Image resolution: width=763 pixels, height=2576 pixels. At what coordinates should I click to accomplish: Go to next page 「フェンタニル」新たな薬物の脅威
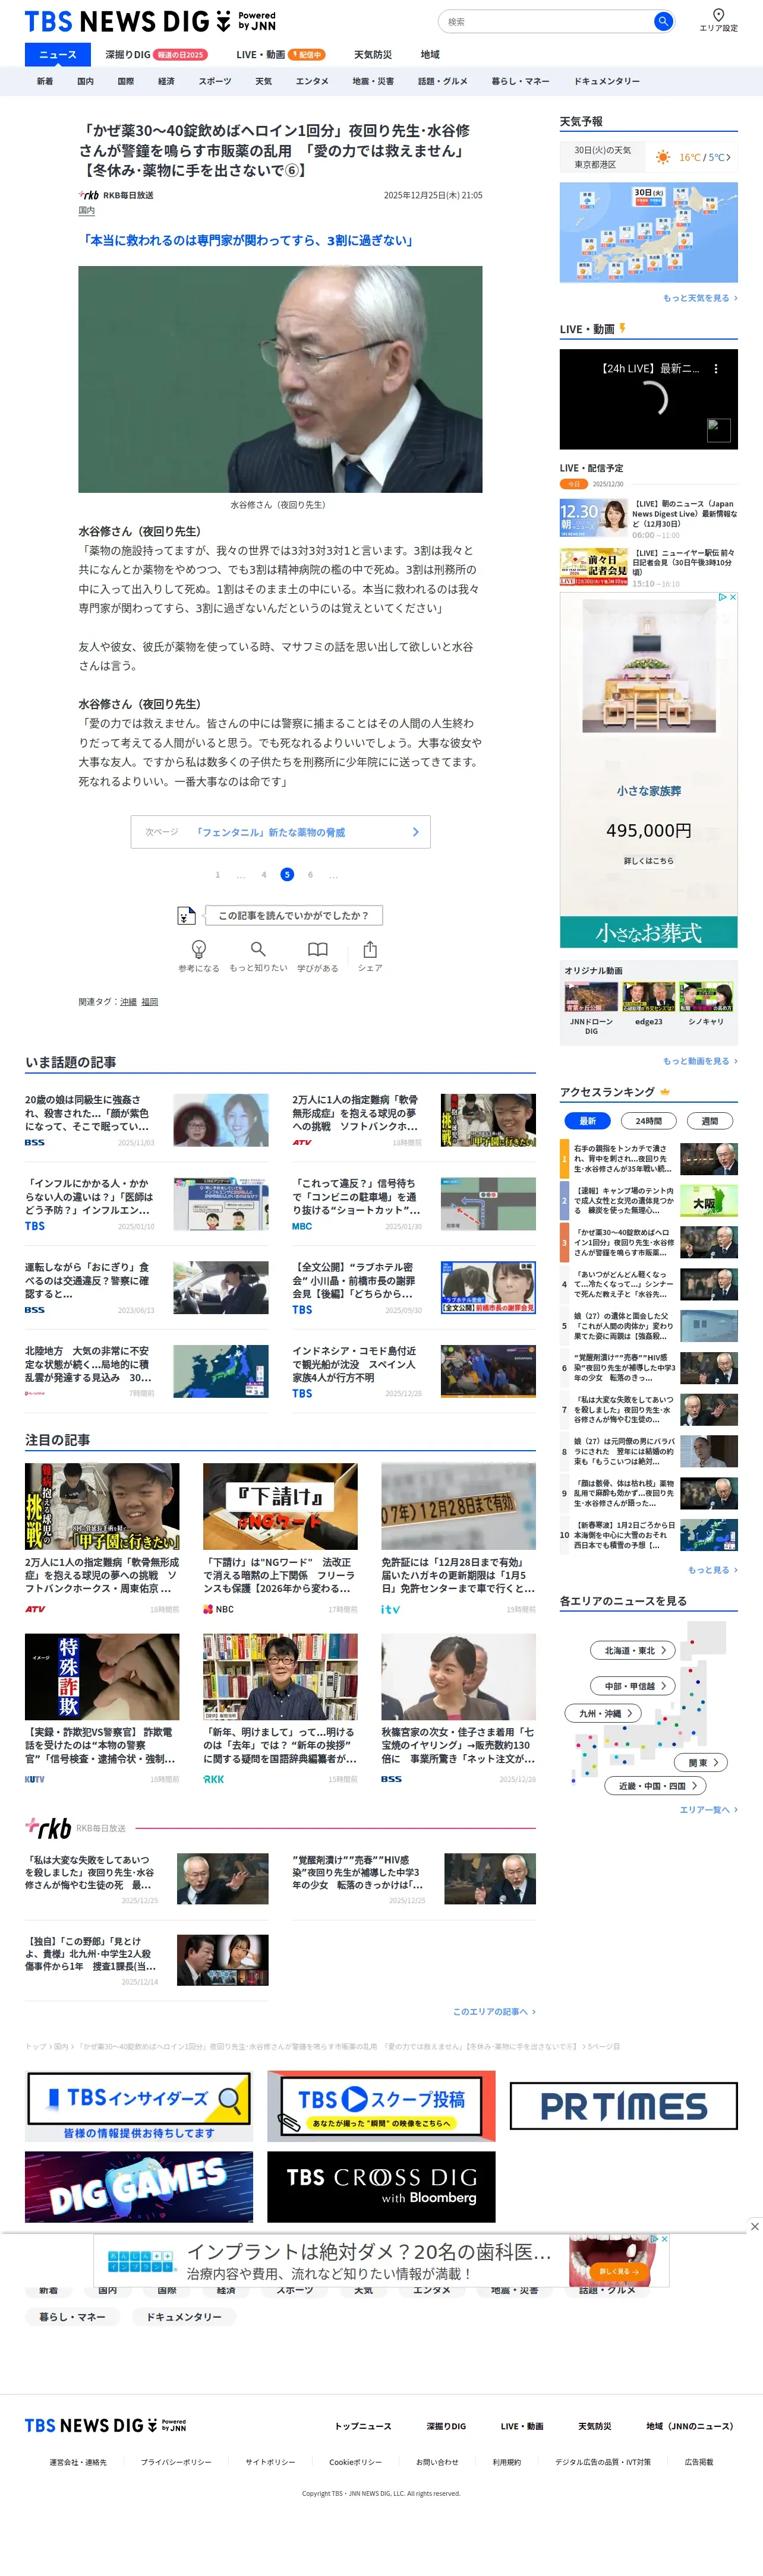point(280,832)
